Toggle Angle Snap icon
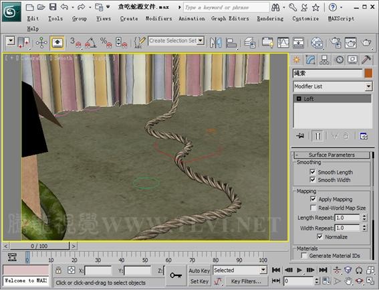 (x=90, y=43)
